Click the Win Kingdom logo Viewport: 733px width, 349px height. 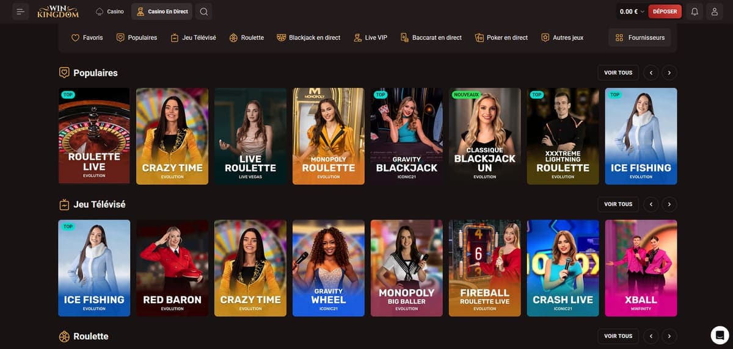57,12
